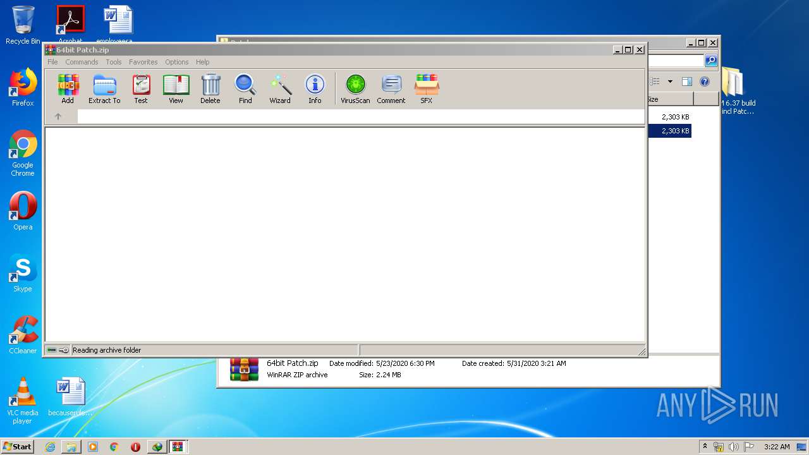Viewport: 809px width, 455px height.
Task: Open Internet Explorer from the taskbar
Action: pos(50,447)
